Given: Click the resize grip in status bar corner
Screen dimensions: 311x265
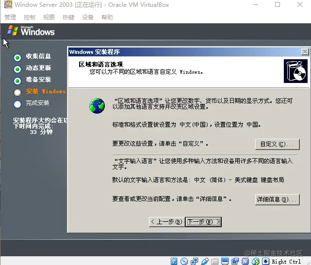Looking at the screenshot, I should pos(309,263).
